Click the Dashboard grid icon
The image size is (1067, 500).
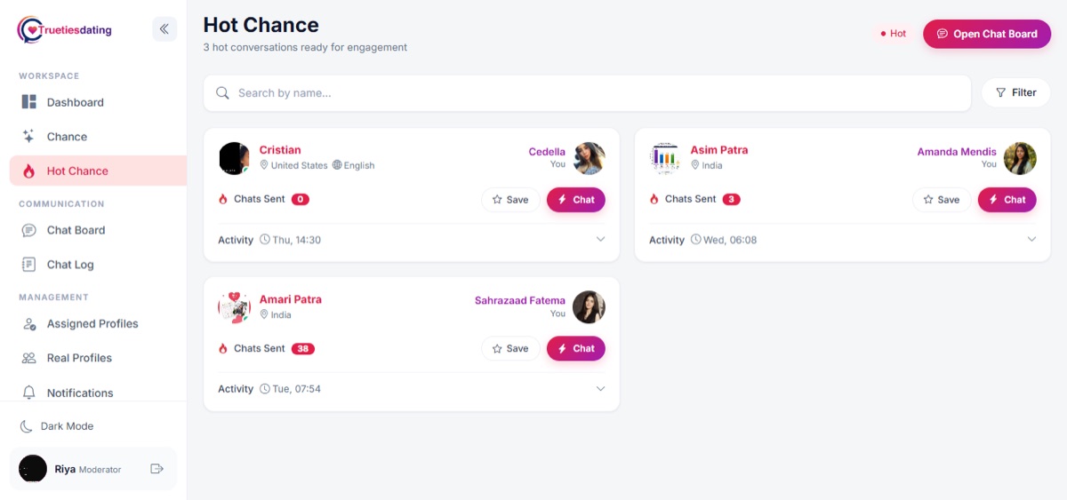pyautogui.click(x=29, y=102)
